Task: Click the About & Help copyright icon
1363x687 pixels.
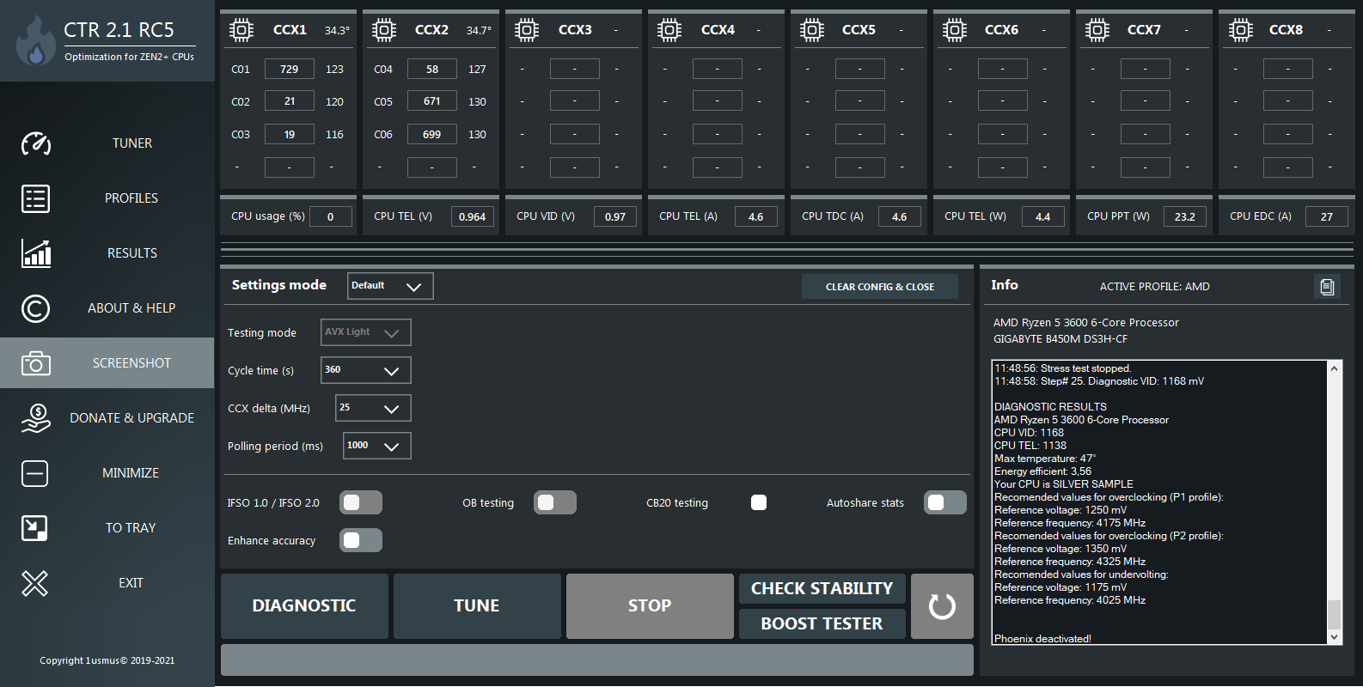Action: (35, 308)
